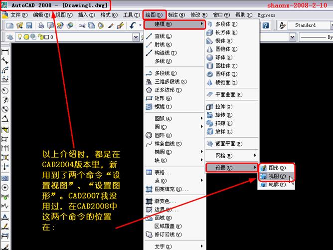333x250 pixels.
Task: Expand the 椭圆(E) submenu arrow
Action: click(201, 152)
